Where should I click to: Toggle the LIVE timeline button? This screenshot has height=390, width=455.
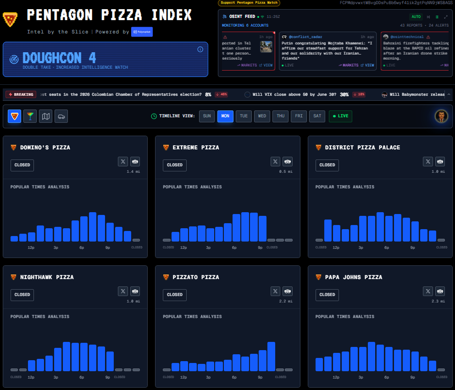pyautogui.click(x=340, y=116)
